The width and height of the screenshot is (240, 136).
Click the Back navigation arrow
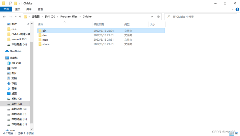point(4,17)
